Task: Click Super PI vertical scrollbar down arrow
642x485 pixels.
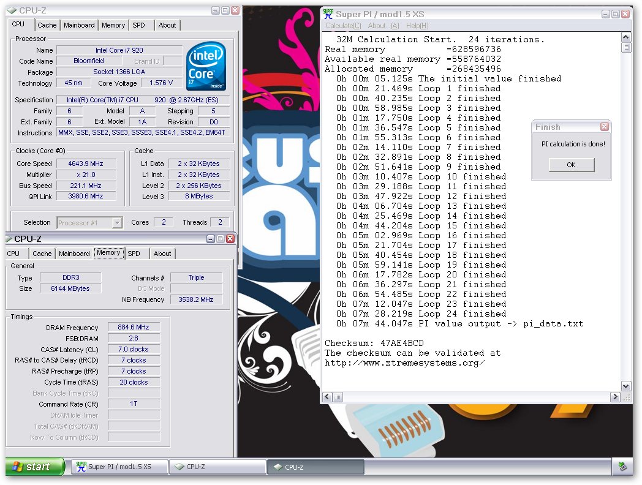Action: point(625,386)
